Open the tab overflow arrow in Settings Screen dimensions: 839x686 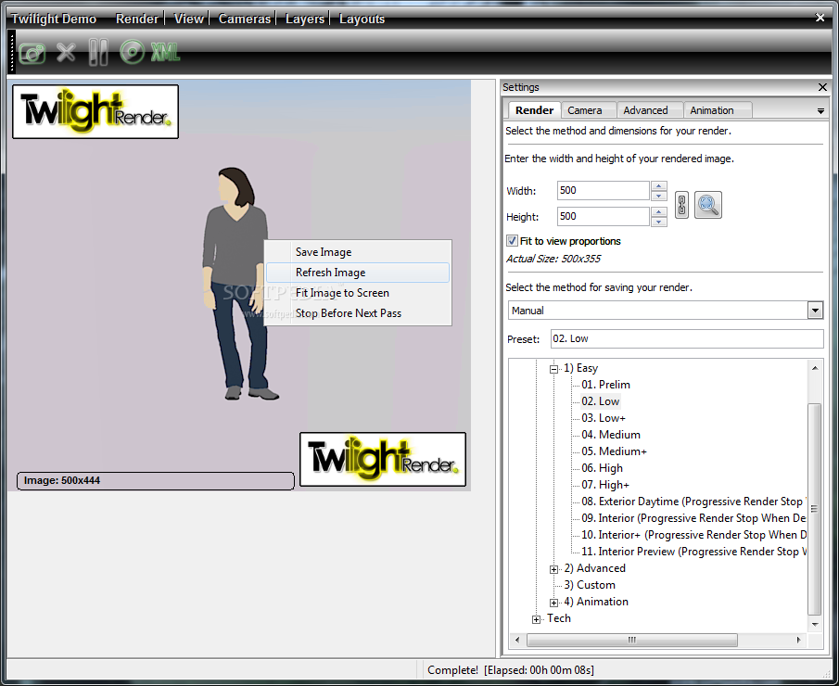click(x=820, y=111)
